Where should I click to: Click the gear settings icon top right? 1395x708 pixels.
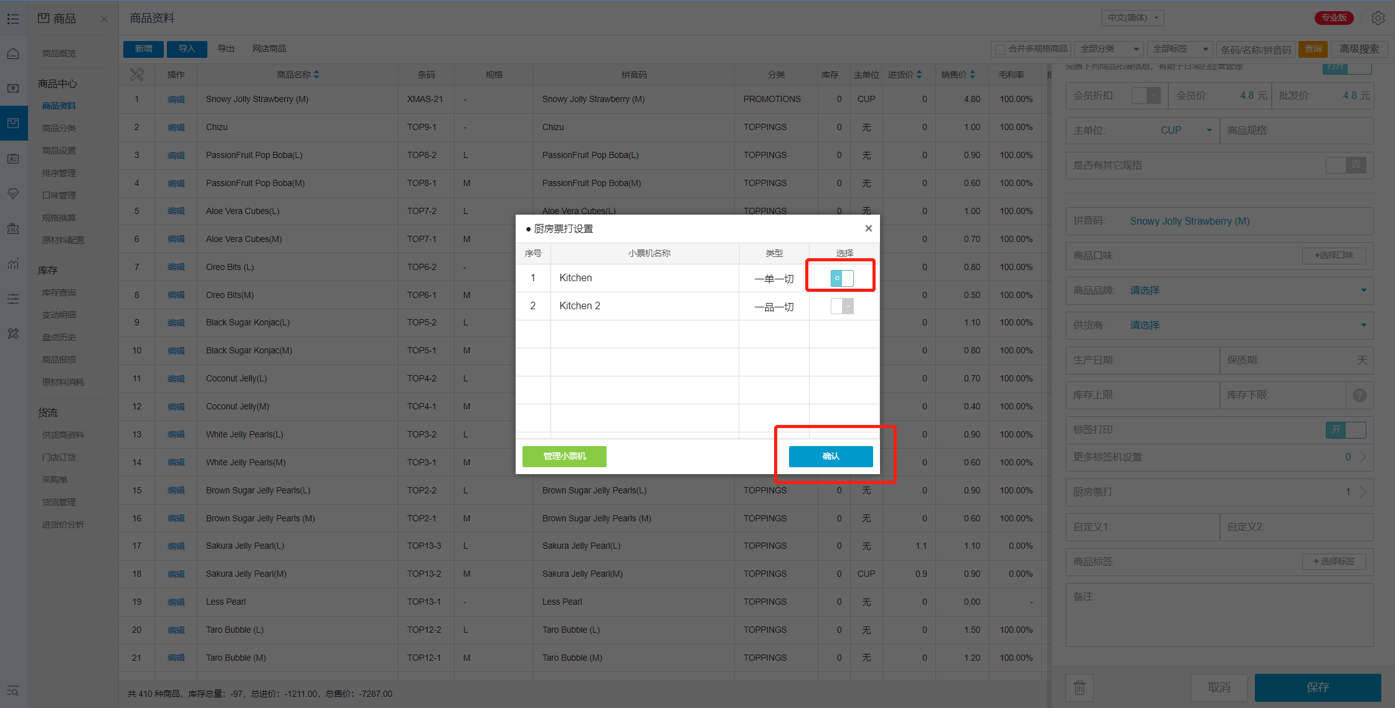tap(1378, 18)
